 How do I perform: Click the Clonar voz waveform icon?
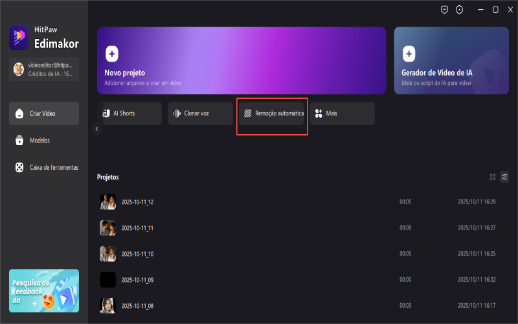[x=177, y=113]
